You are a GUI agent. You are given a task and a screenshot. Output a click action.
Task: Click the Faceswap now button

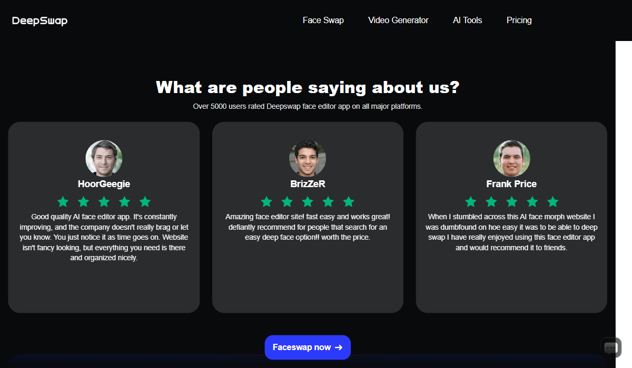[x=308, y=347]
